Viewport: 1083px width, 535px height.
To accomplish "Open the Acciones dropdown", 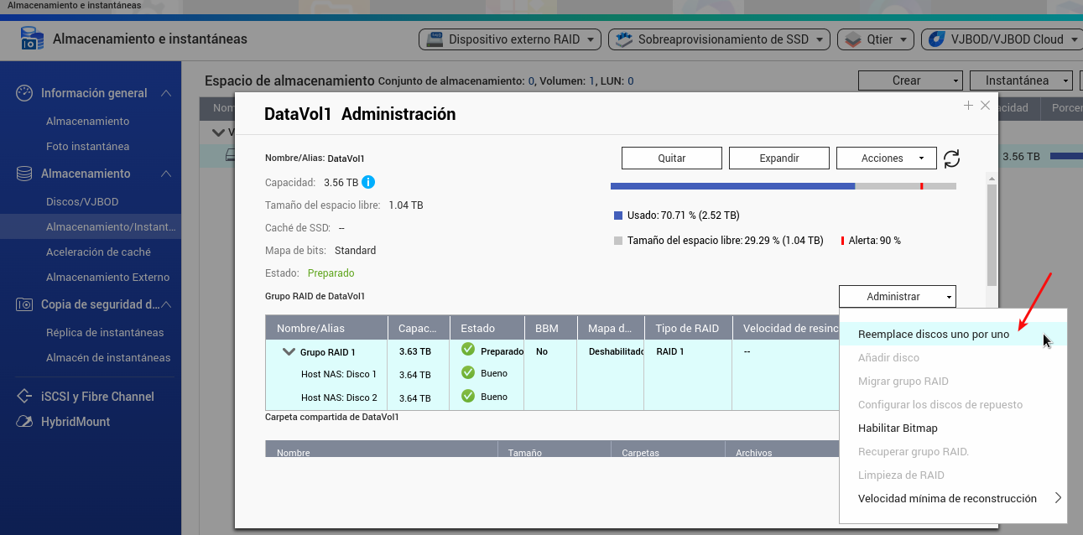I will pos(886,158).
